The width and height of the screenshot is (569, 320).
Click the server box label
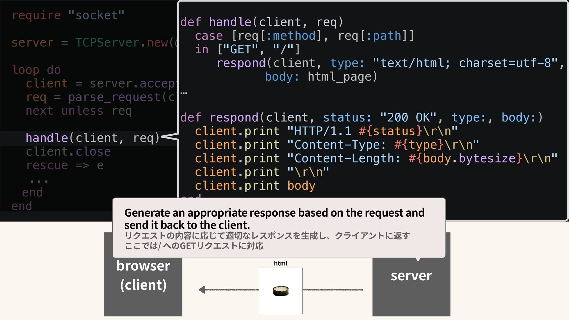coord(411,276)
